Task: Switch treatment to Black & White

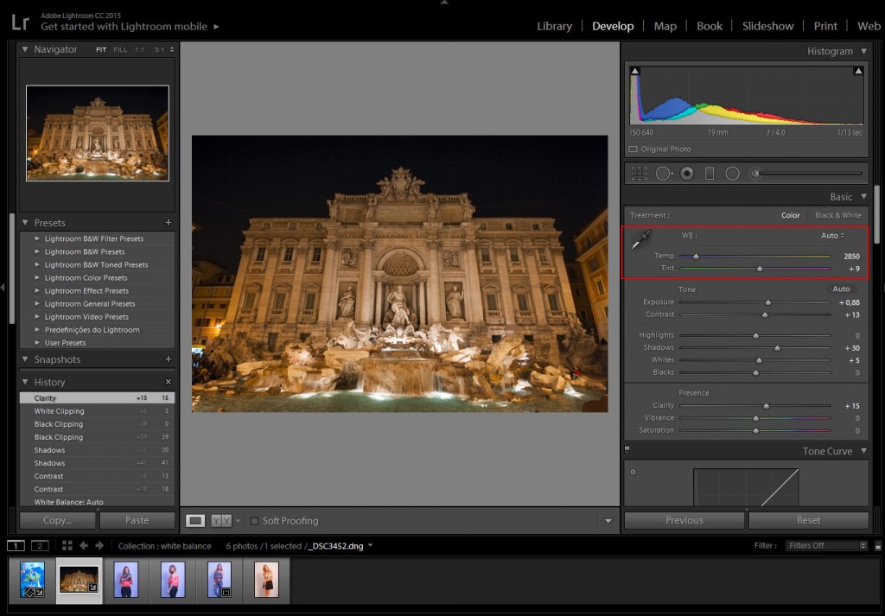Action: tap(837, 215)
